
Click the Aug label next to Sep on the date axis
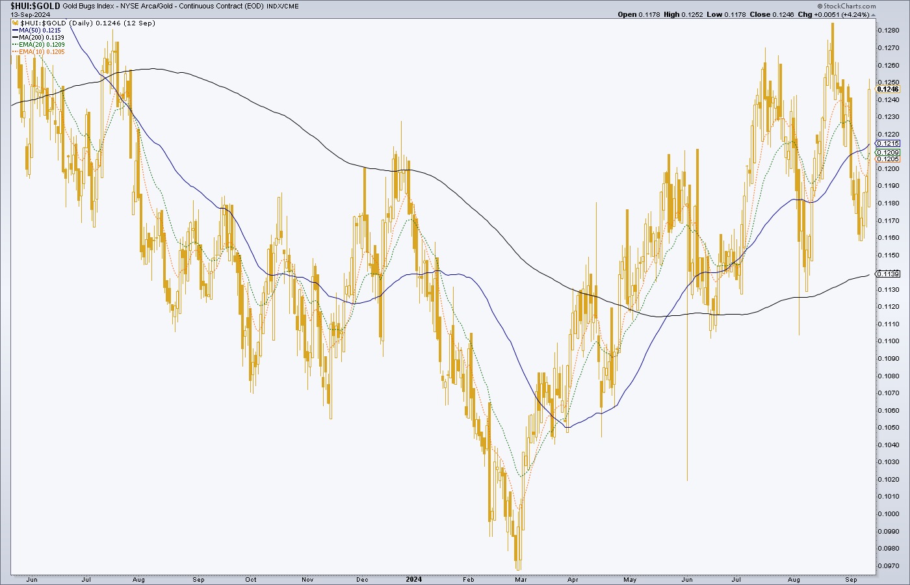[138, 579]
